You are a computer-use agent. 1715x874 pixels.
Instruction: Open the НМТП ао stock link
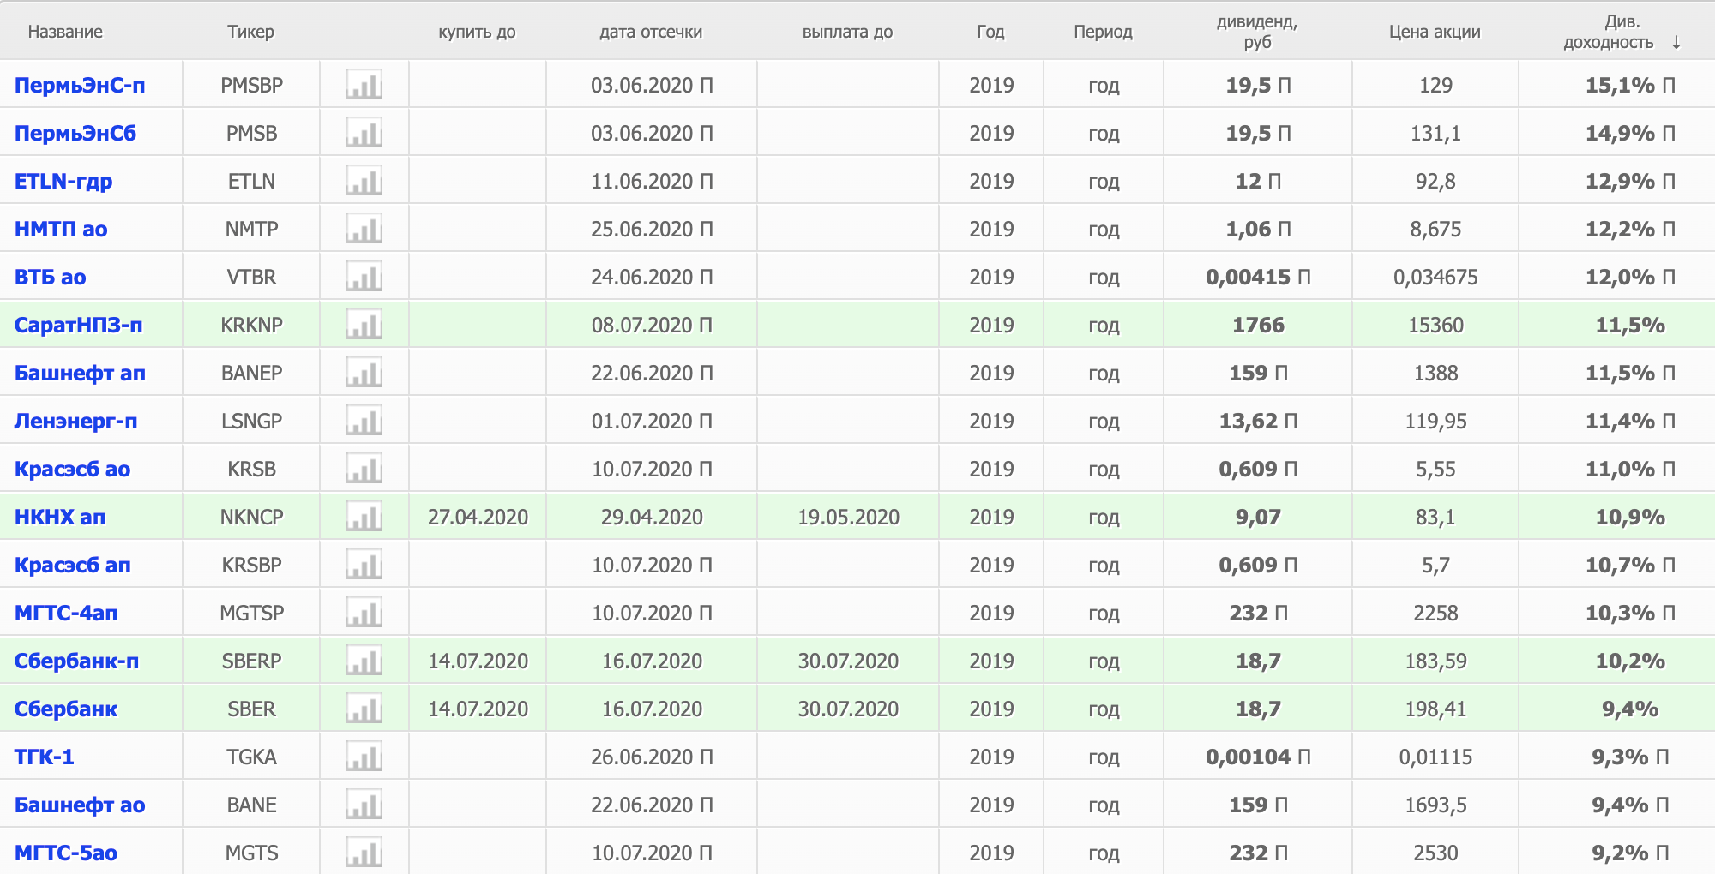click(x=61, y=229)
